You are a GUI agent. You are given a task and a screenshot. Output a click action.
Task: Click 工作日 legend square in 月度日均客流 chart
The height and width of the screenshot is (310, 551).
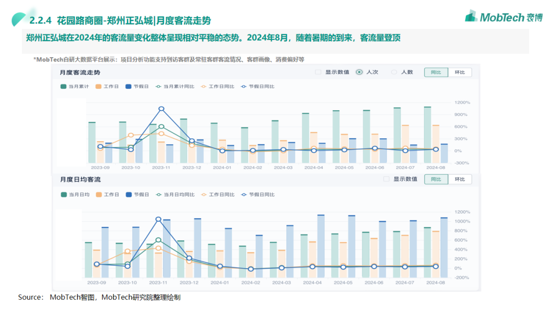[x=98, y=195]
